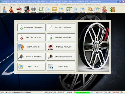
Task: Click the exit door icon in toolbar
Action: coord(112,10)
